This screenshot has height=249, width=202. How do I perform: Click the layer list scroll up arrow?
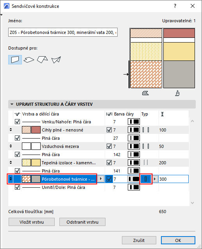pyautogui.click(x=193, y=121)
